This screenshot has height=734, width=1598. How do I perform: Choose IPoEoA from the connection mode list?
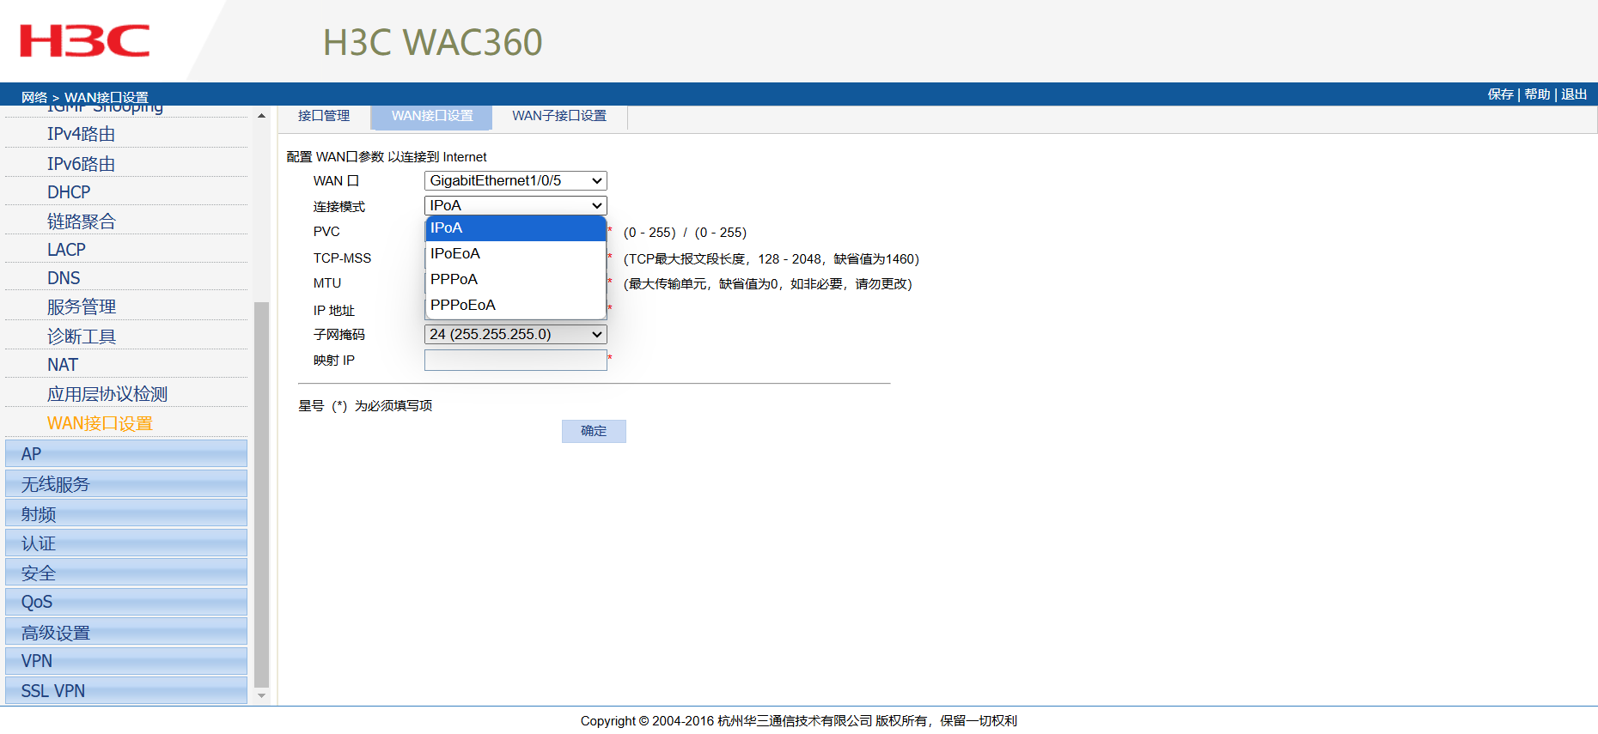pos(515,253)
